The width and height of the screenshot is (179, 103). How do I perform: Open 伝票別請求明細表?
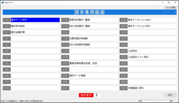click(93, 38)
